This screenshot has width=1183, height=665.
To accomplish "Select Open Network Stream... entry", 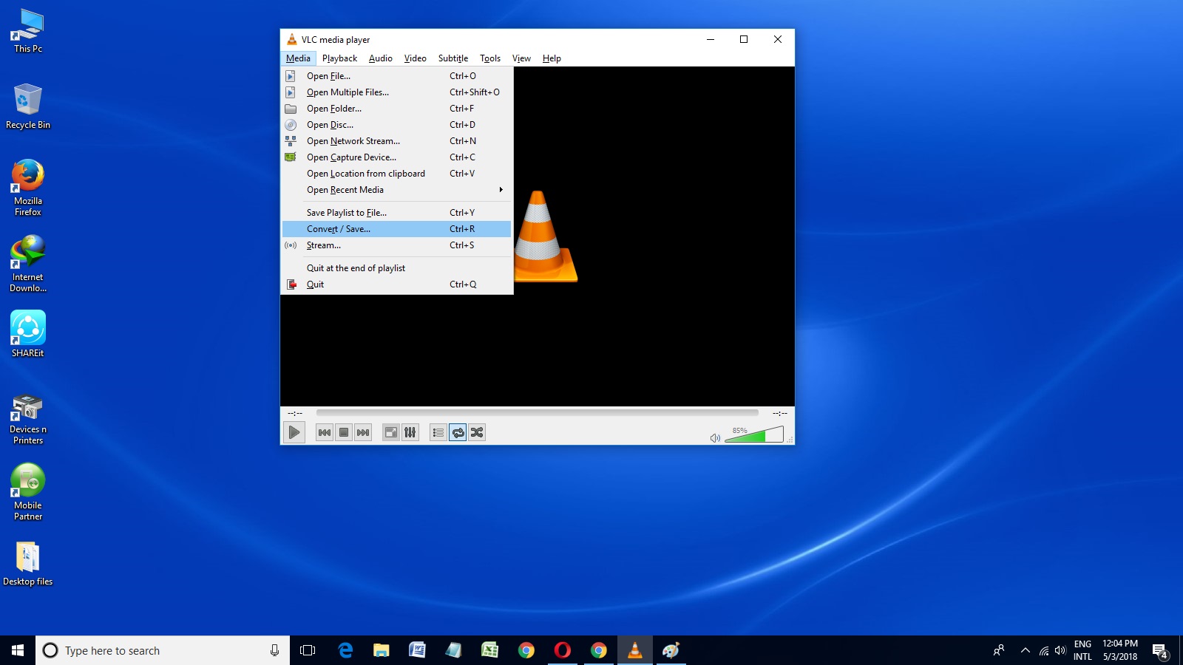I will click(397, 141).
